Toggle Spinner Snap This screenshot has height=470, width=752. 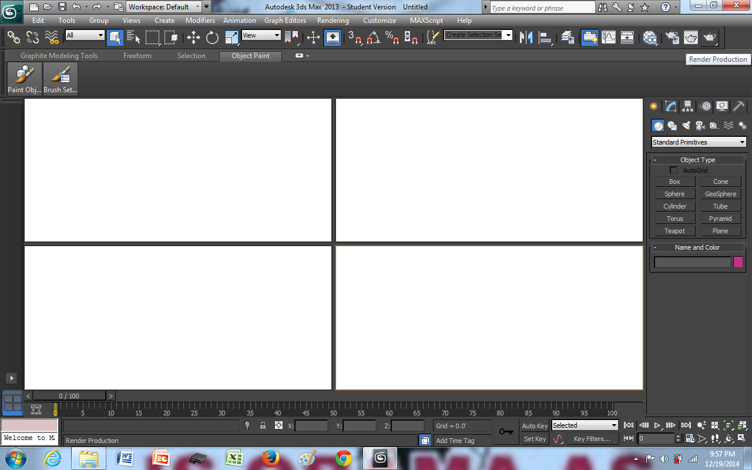click(x=411, y=38)
